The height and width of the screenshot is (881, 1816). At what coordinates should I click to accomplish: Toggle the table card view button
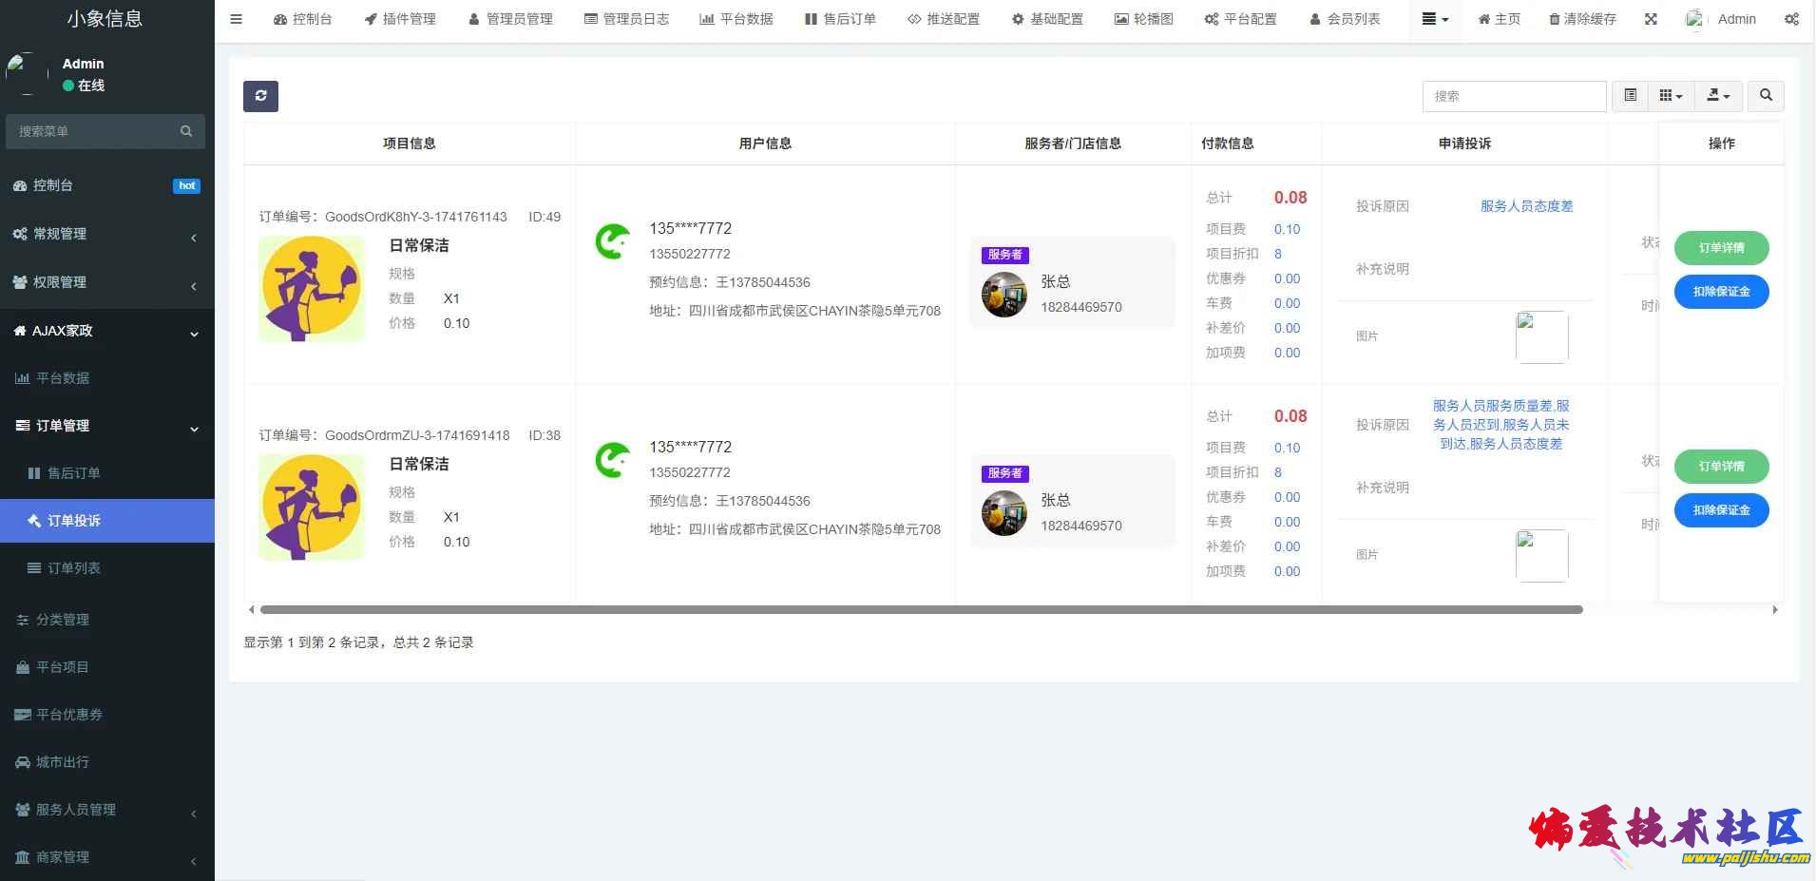click(1631, 96)
